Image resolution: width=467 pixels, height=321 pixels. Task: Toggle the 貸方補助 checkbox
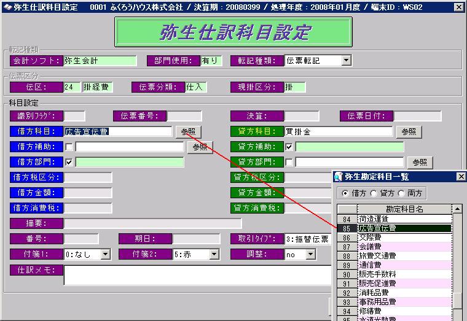point(289,147)
